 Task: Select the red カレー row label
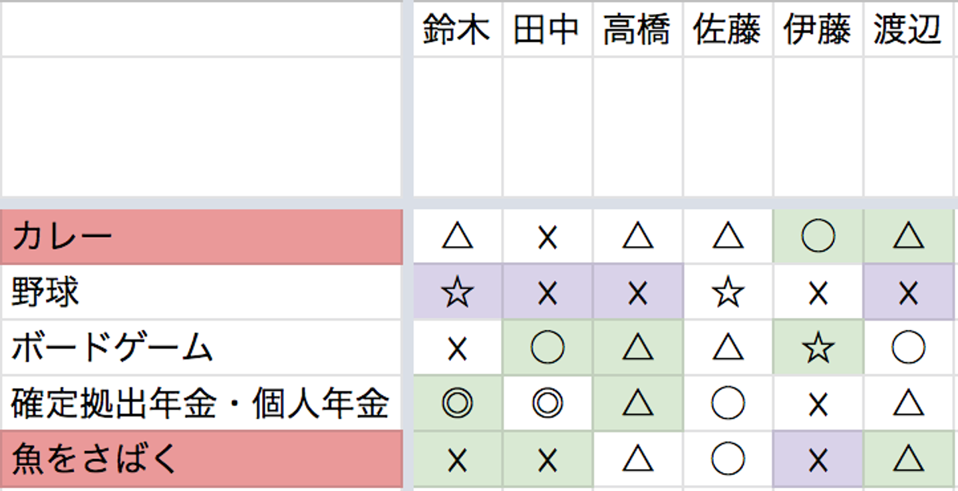click(201, 237)
